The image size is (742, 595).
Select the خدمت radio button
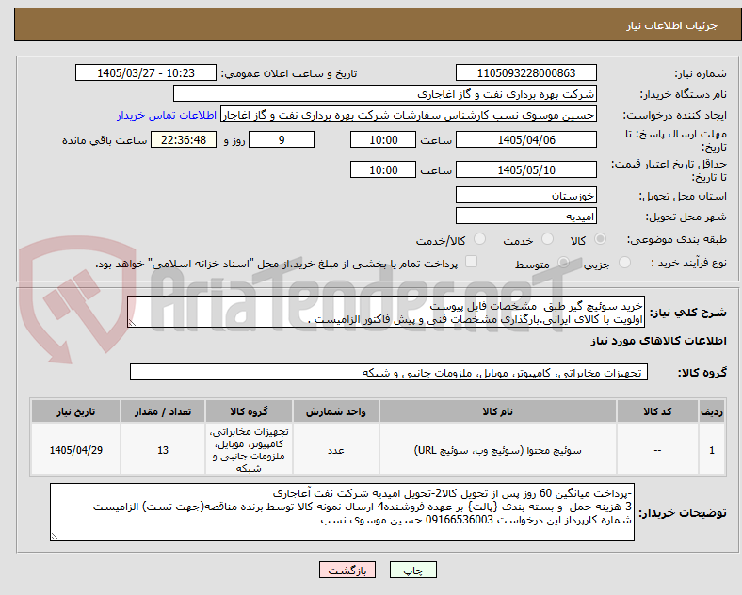pos(547,239)
